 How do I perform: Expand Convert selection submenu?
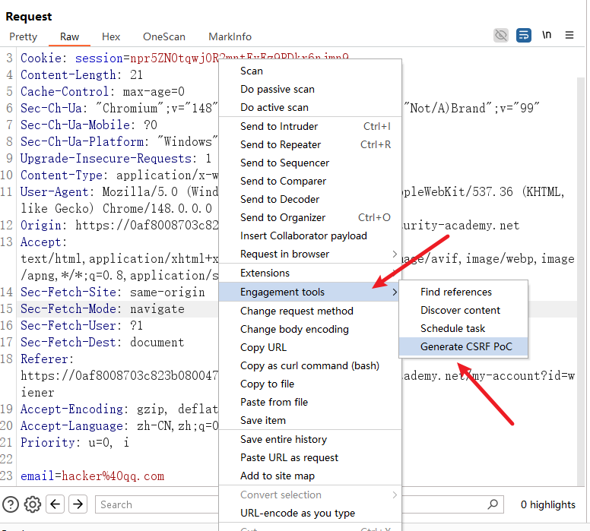(310, 495)
